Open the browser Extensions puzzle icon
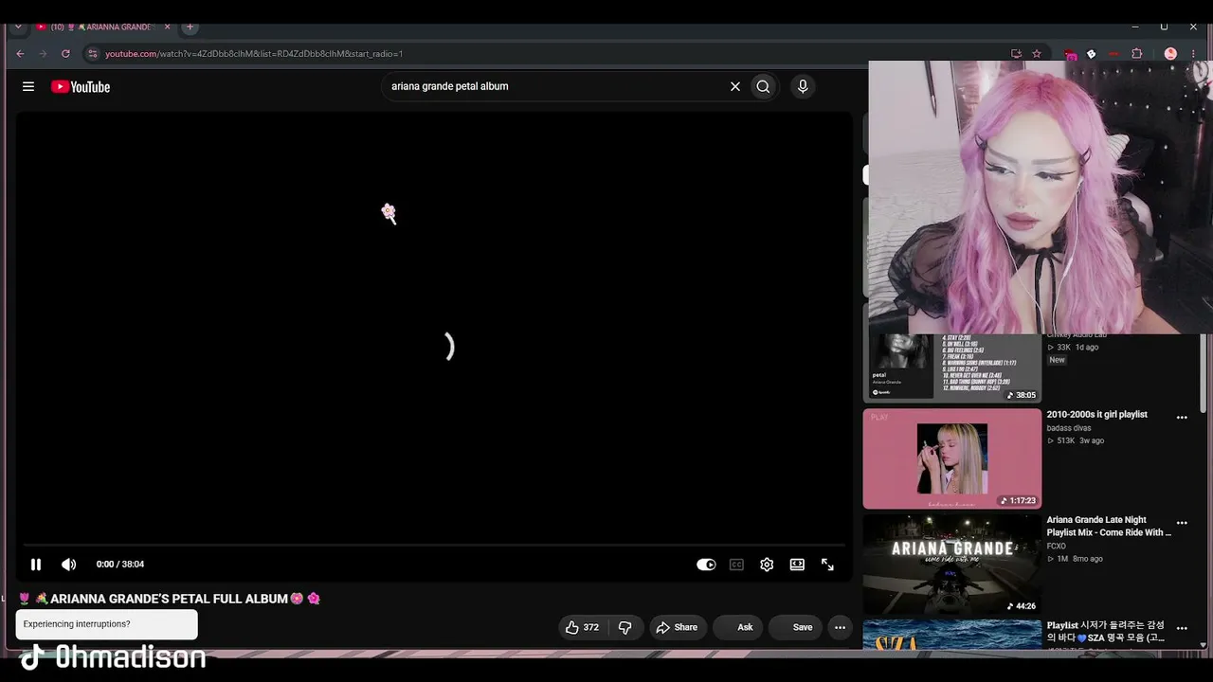This screenshot has height=682, width=1213. click(x=1137, y=54)
